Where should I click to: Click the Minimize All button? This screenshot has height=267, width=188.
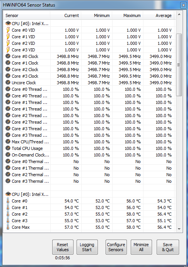141,247
